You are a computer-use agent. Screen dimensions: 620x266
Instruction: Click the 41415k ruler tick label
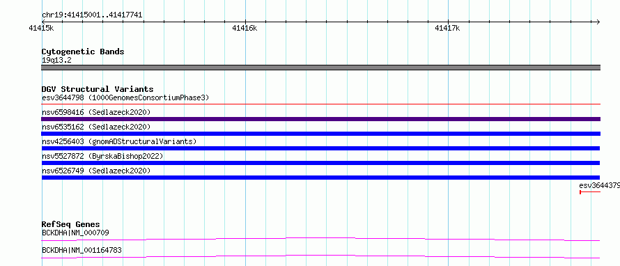pyautogui.click(x=42, y=28)
